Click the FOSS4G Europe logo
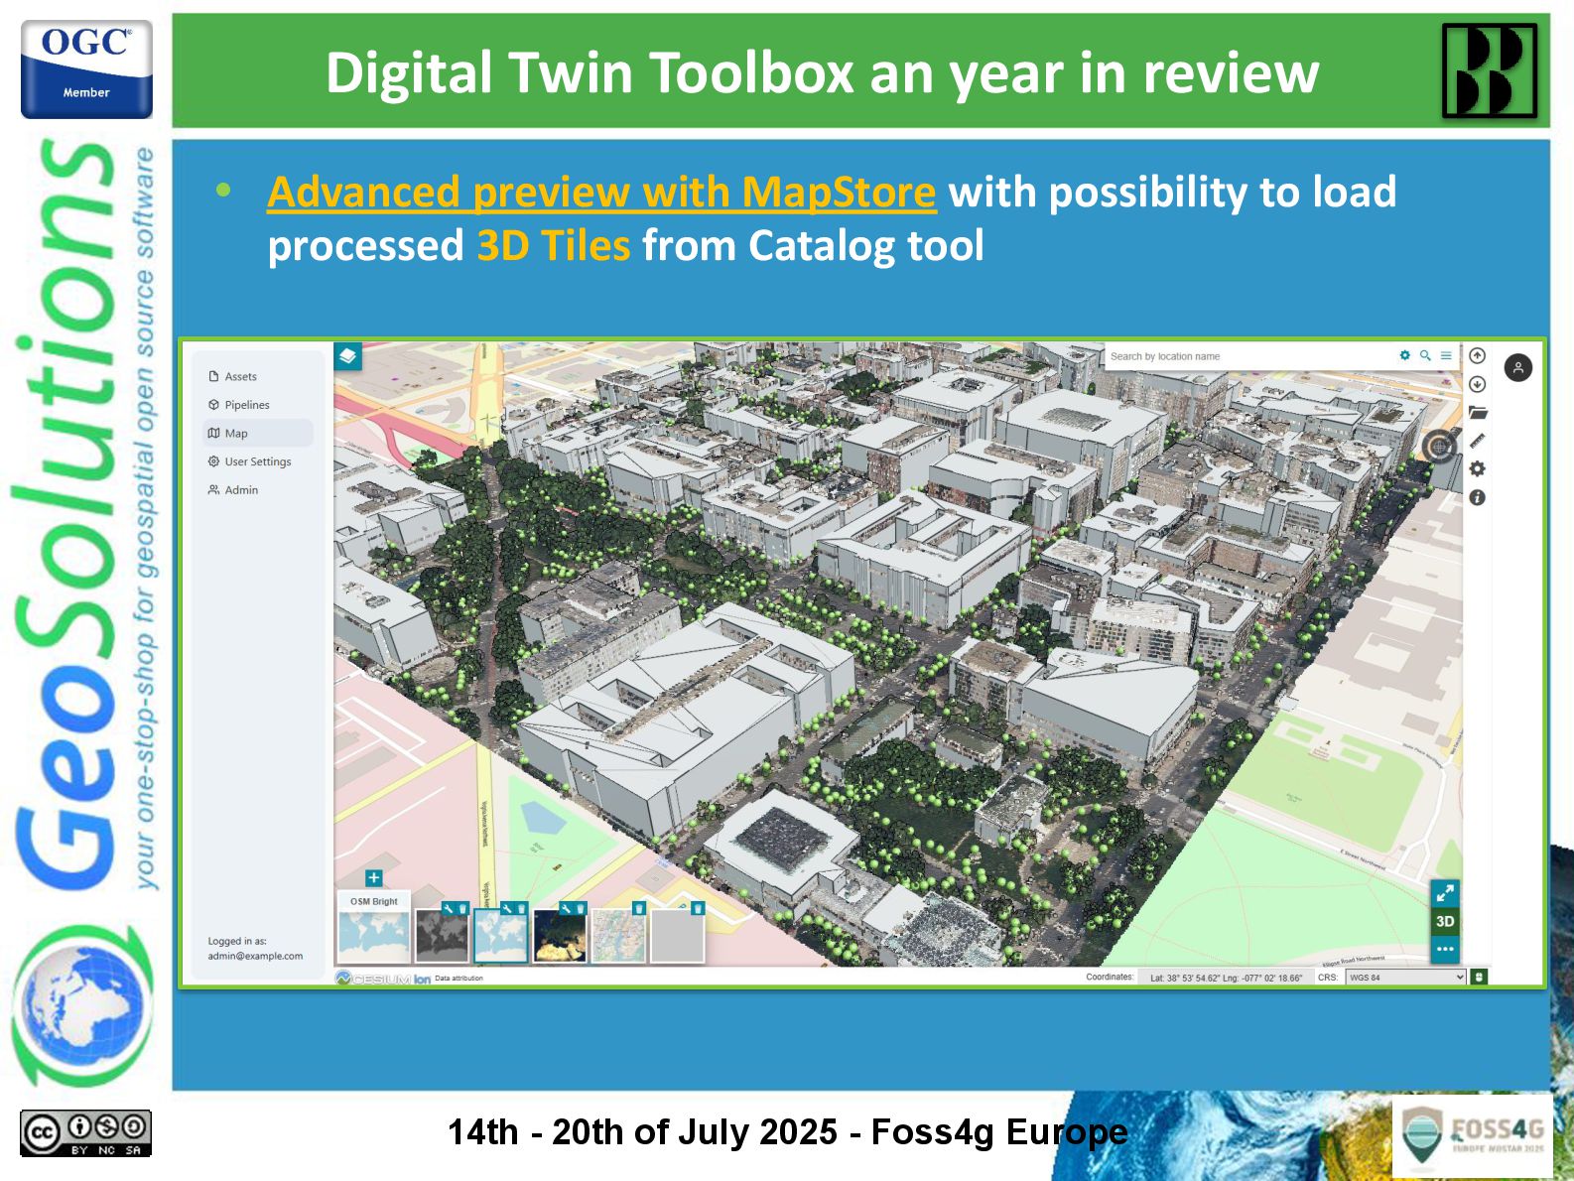 pyautogui.click(x=1473, y=1135)
